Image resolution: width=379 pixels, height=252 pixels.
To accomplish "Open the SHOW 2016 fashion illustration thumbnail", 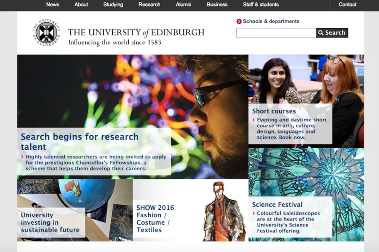I will coord(223,211).
